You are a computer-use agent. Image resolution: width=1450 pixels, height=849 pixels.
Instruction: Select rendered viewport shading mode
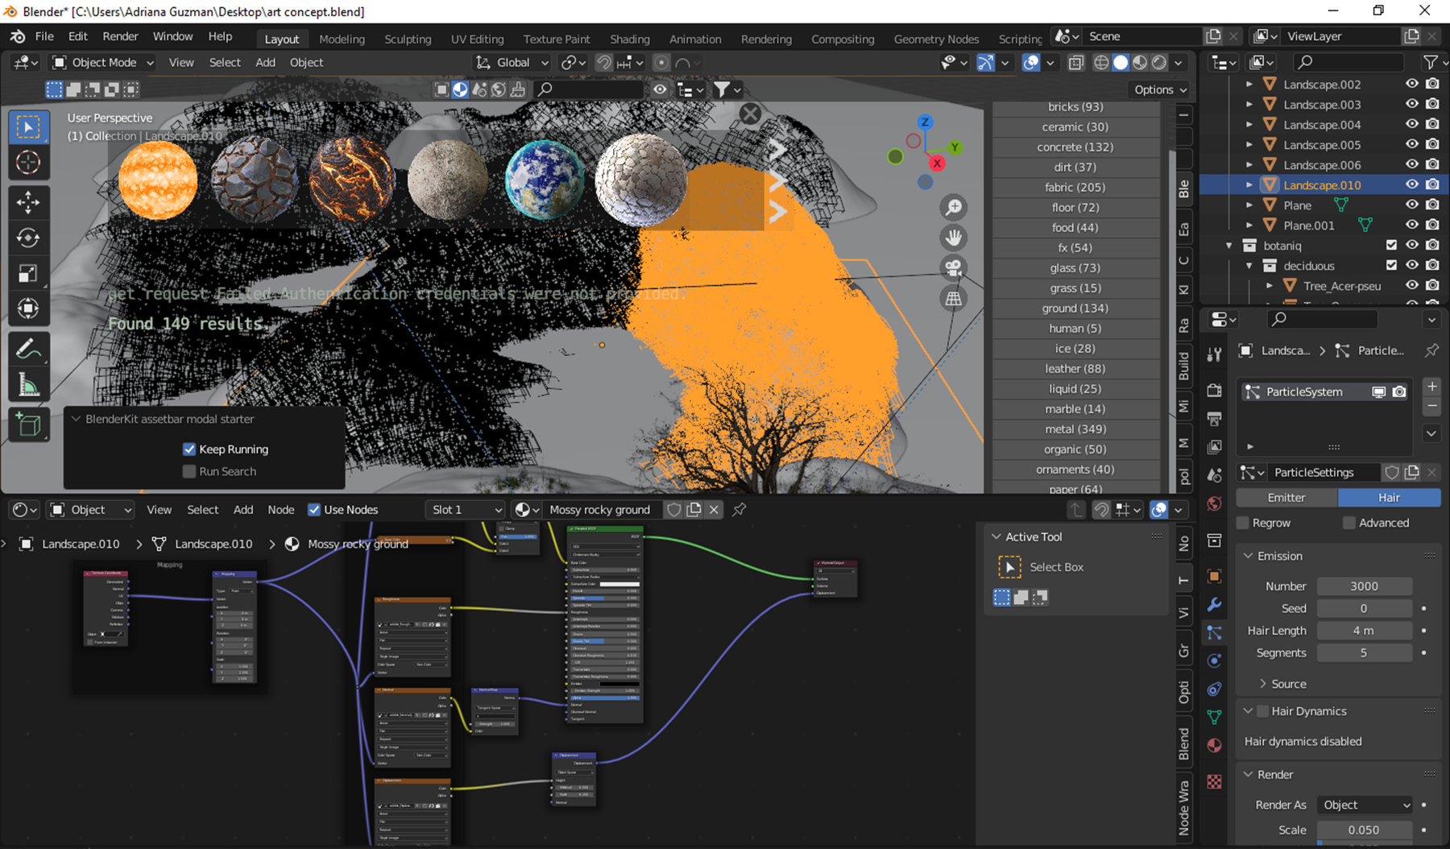tap(1159, 63)
